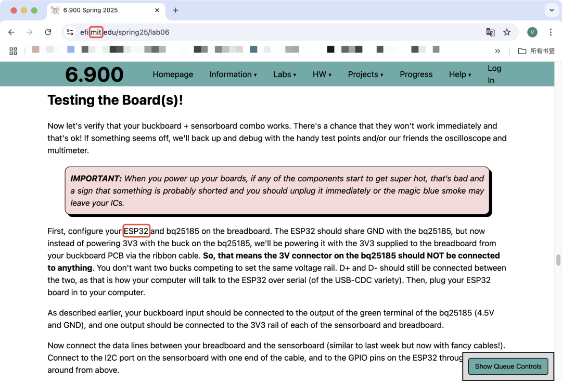
Task: Reload the lab06 page
Action: (x=48, y=32)
